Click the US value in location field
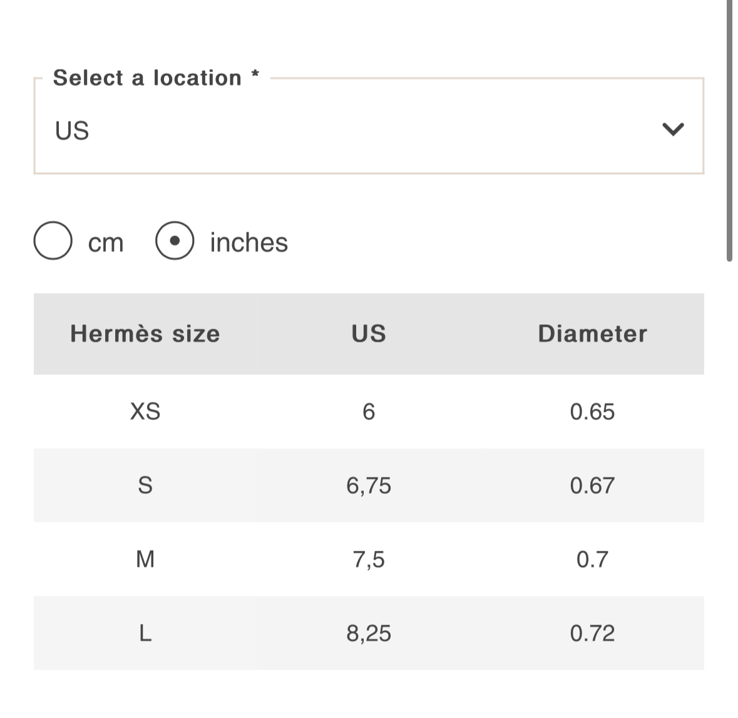Viewport: 738px width, 718px height. [x=72, y=131]
